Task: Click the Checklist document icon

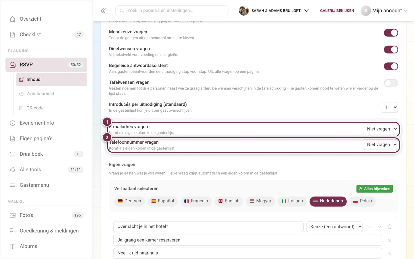Action: pos(13,35)
